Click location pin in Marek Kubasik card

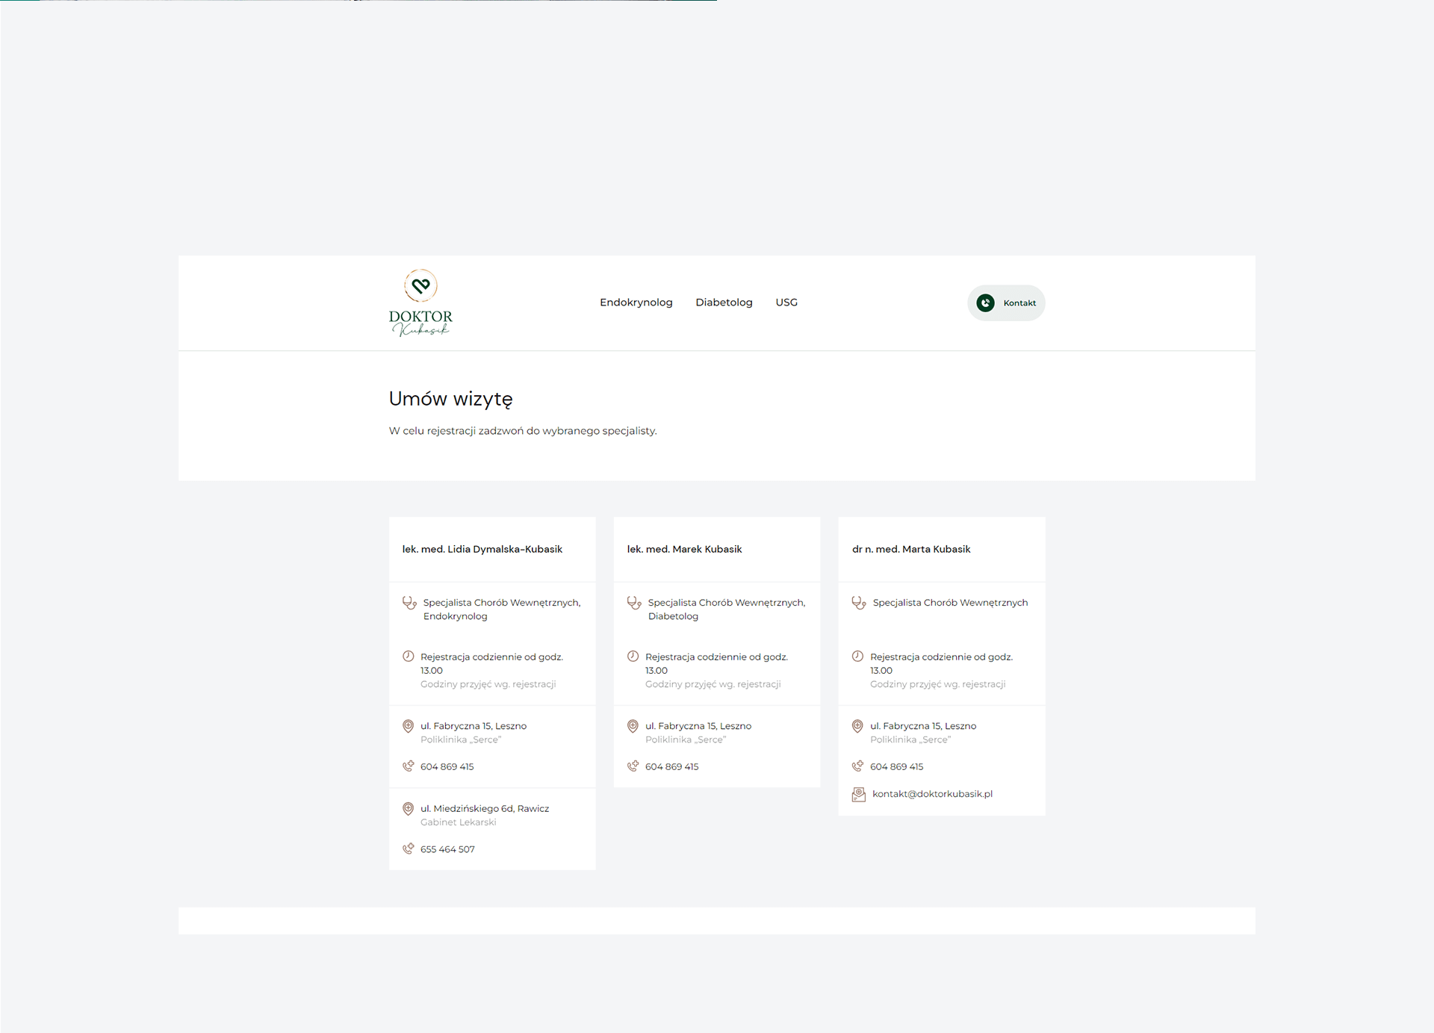[x=633, y=726]
